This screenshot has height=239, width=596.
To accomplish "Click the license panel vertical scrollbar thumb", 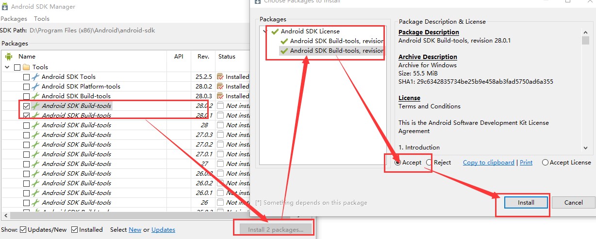I will [585, 40].
